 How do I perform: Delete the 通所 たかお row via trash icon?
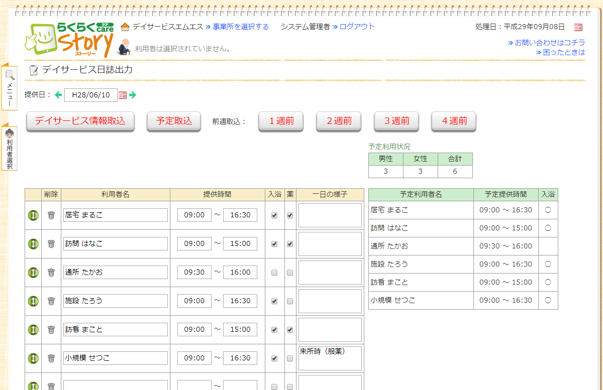pos(51,273)
